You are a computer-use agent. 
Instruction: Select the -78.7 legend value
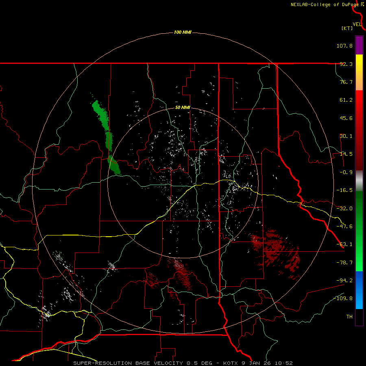point(344,263)
